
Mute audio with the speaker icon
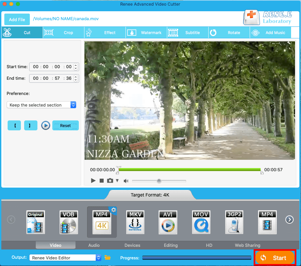click(126, 181)
